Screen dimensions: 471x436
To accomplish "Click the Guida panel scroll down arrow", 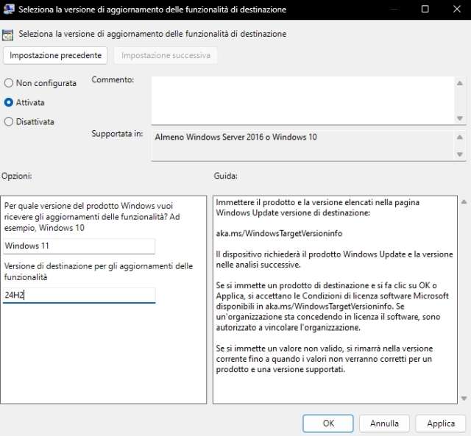I will click(x=464, y=399).
